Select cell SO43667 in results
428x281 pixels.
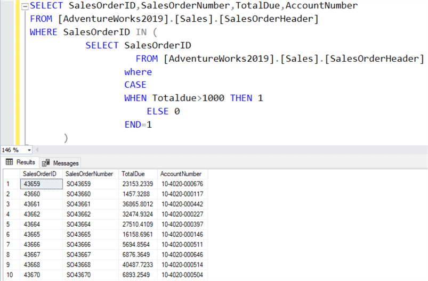[x=91, y=254]
